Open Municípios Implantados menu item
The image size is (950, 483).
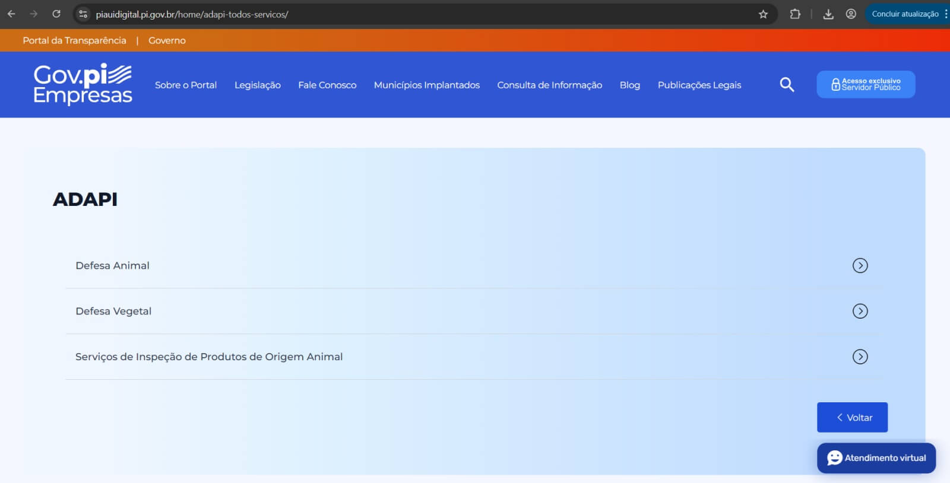click(x=426, y=85)
